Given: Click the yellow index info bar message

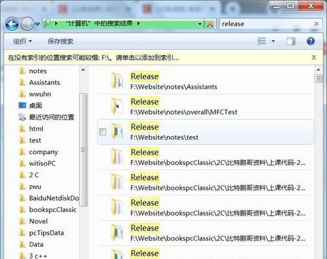Looking at the screenshot, I should click(x=93, y=58).
